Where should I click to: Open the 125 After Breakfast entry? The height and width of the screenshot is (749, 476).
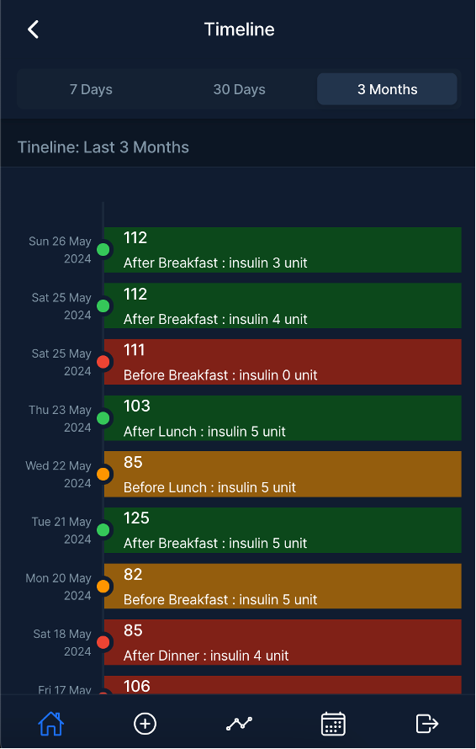coord(283,530)
